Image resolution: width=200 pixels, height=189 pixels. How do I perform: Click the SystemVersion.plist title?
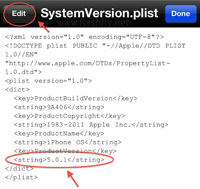[99, 13]
